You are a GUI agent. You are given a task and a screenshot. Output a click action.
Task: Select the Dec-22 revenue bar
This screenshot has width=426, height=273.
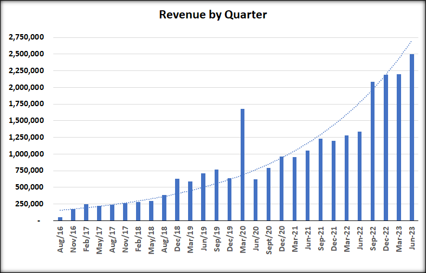386,147
